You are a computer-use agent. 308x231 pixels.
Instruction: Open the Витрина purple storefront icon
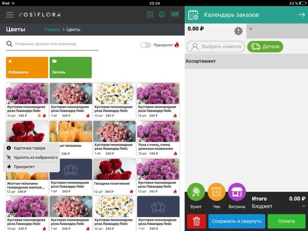pyautogui.click(x=237, y=192)
